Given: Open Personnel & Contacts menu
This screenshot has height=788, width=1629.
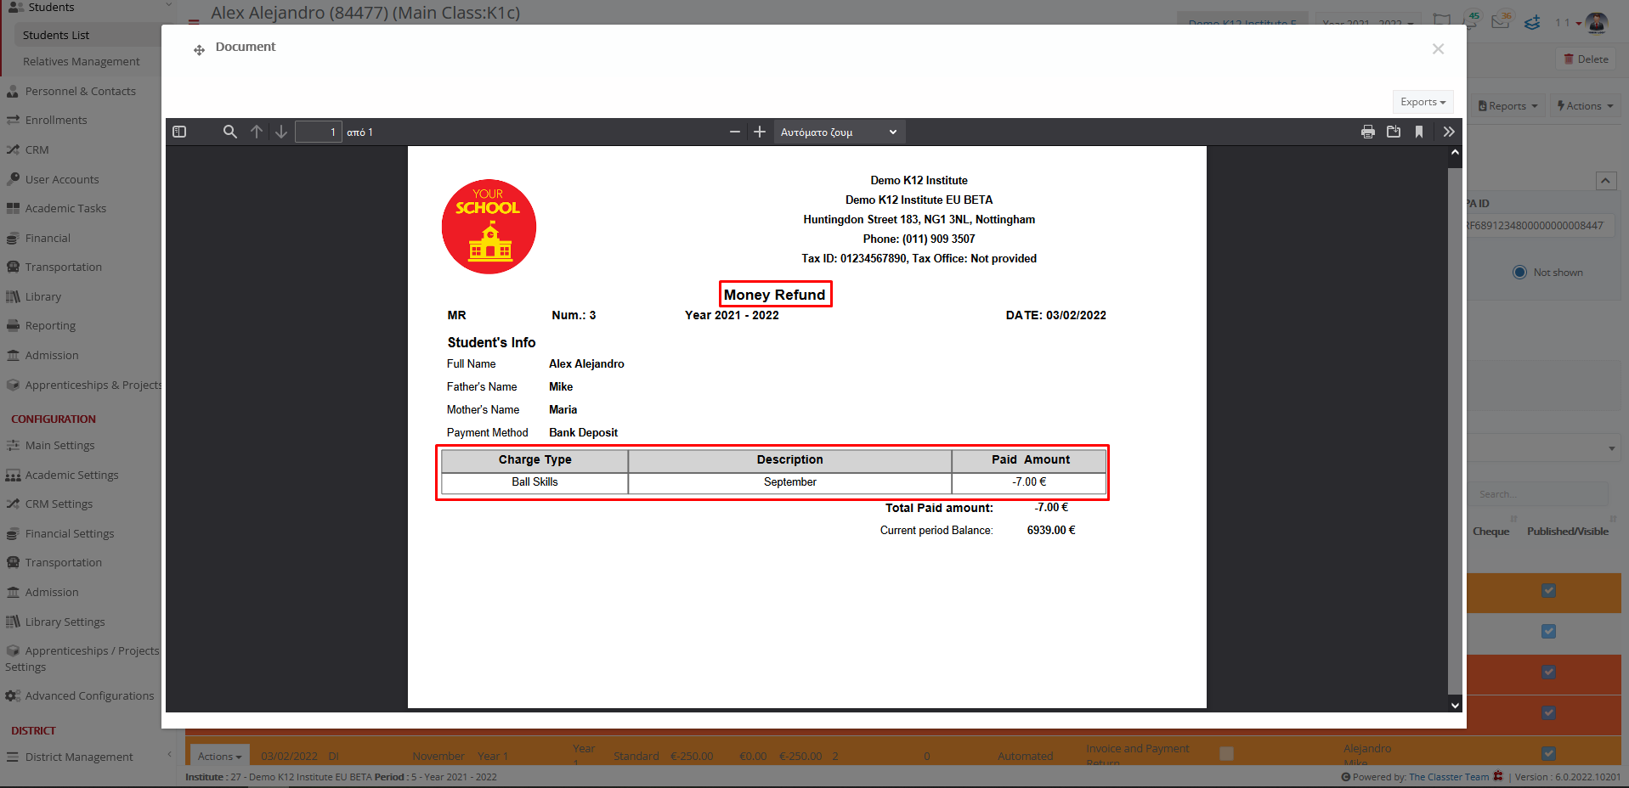Looking at the screenshot, I should [81, 91].
